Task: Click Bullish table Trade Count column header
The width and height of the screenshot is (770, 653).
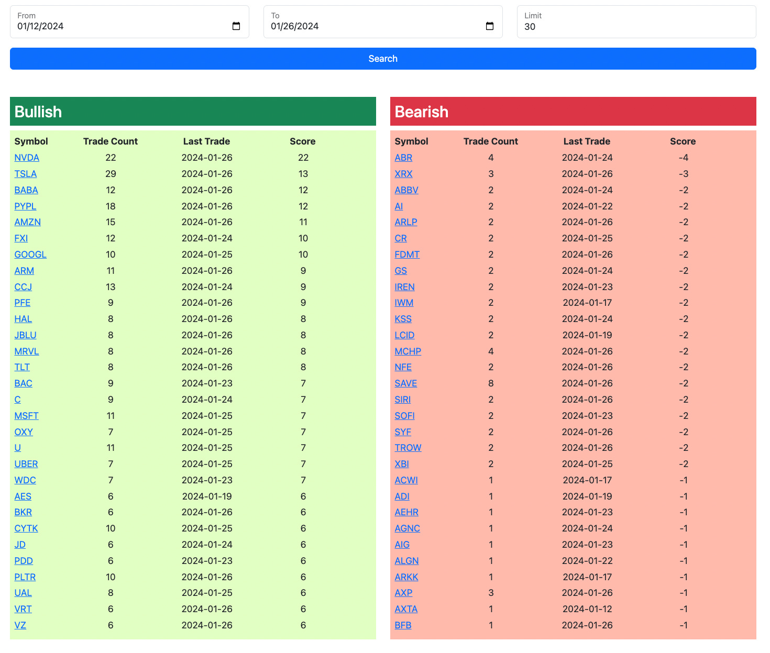Action: click(x=111, y=141)
